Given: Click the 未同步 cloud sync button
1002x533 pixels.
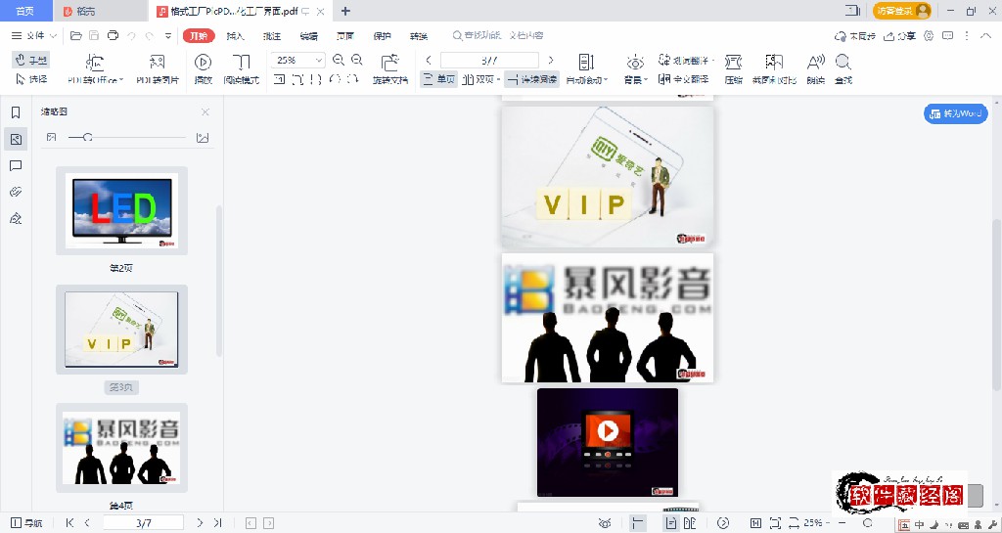Looking at the screenshot, I should click(x=855, y=36).
